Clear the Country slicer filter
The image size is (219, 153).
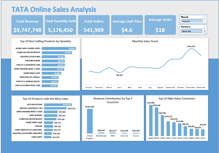click(204, 27)
